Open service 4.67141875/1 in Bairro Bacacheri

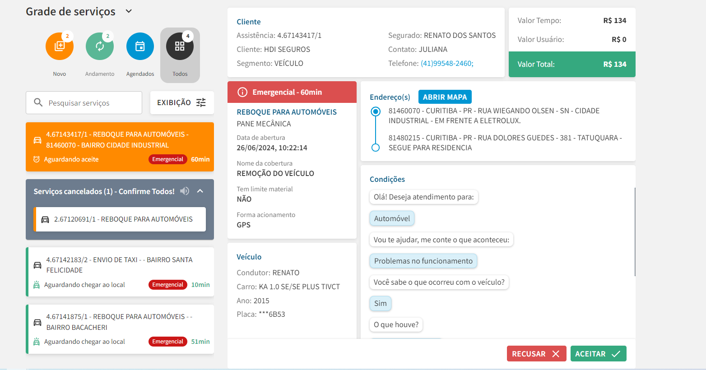(x=120, y=329)
